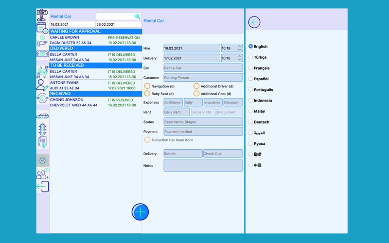The height and width of the screenshot is (243, 389).
Task: Toggle Collection has been done
Action: pos(147,140)
